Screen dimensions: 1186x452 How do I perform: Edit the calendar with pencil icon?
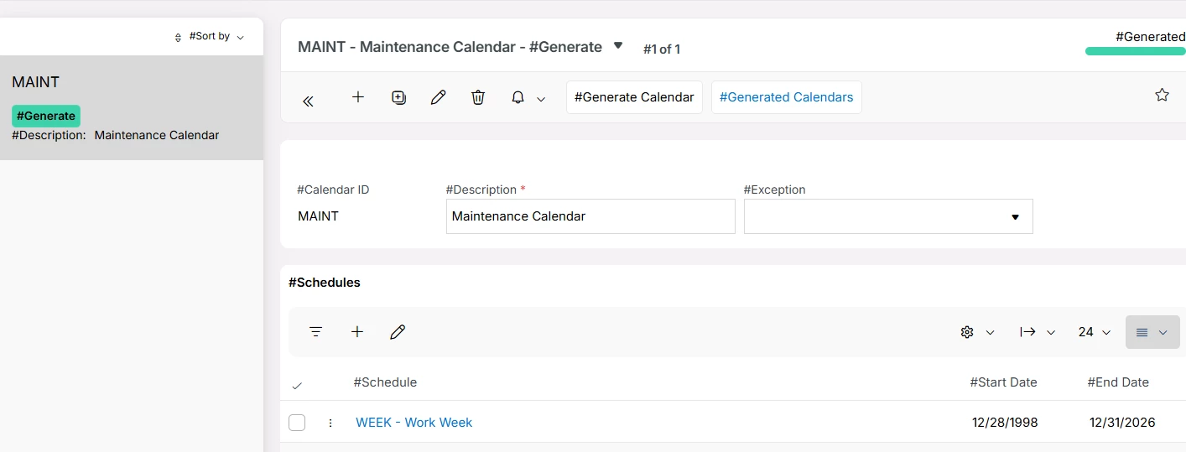(x=438, y=97)
